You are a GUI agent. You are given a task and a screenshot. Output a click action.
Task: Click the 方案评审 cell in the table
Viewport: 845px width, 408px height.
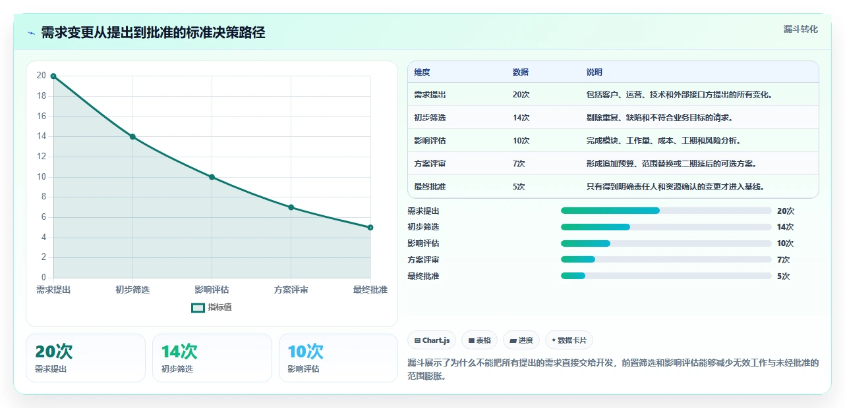(x=430, y=164)
